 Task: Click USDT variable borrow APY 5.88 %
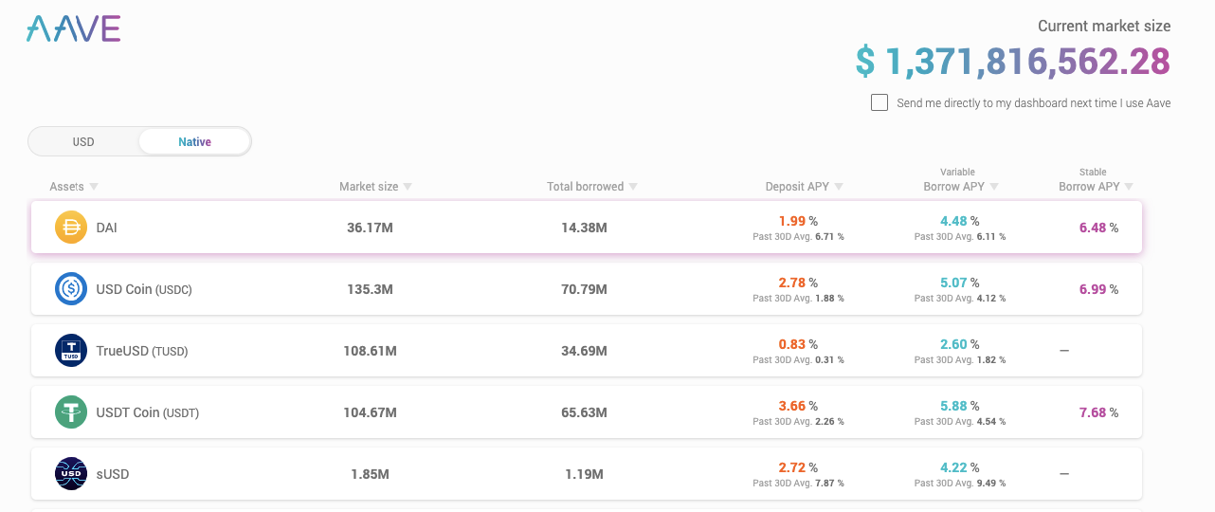[x=960, y=406]
